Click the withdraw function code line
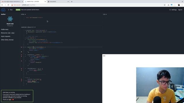184x103 pixels. tap(35, 55)
